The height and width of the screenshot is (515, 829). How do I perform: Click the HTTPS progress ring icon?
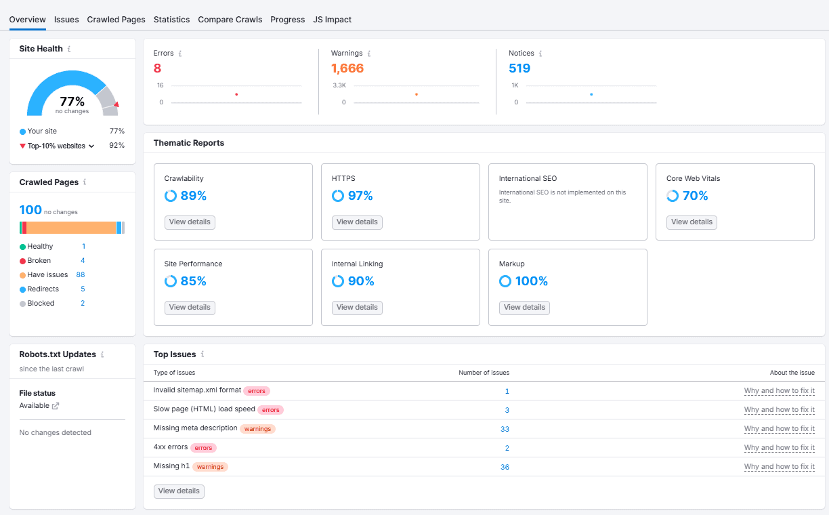coord(338,196)
